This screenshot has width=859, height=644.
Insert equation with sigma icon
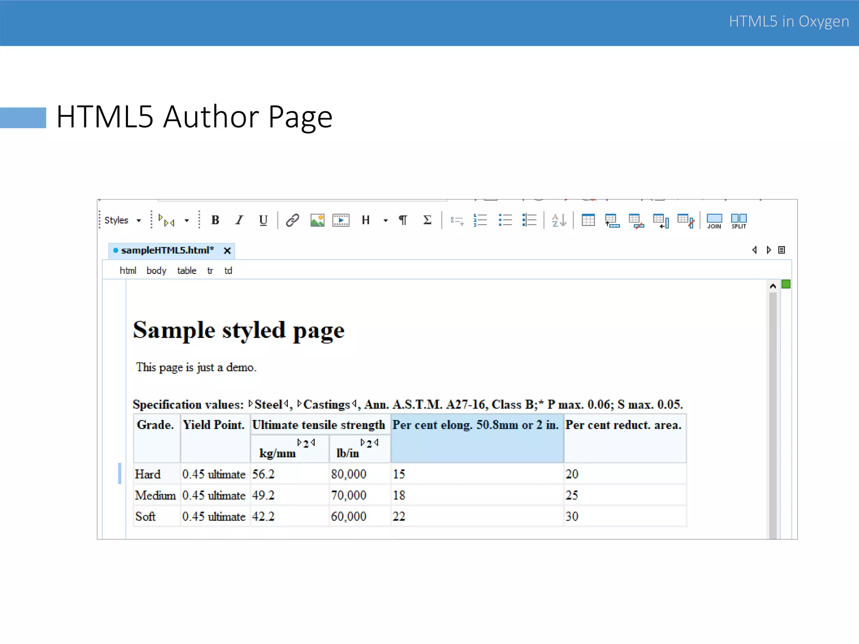(427, 220)
